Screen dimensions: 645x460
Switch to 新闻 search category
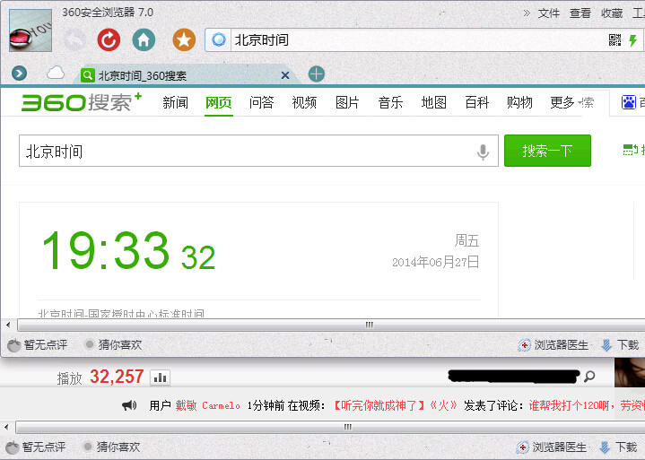(175, 102)
